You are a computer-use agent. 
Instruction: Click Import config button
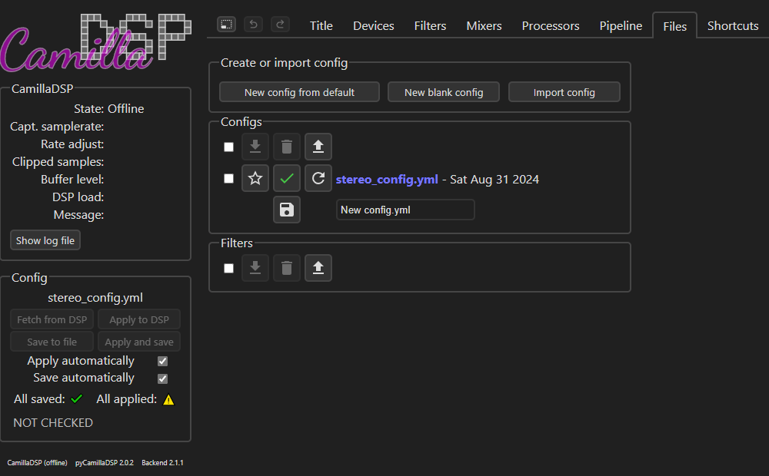point(564,92)
